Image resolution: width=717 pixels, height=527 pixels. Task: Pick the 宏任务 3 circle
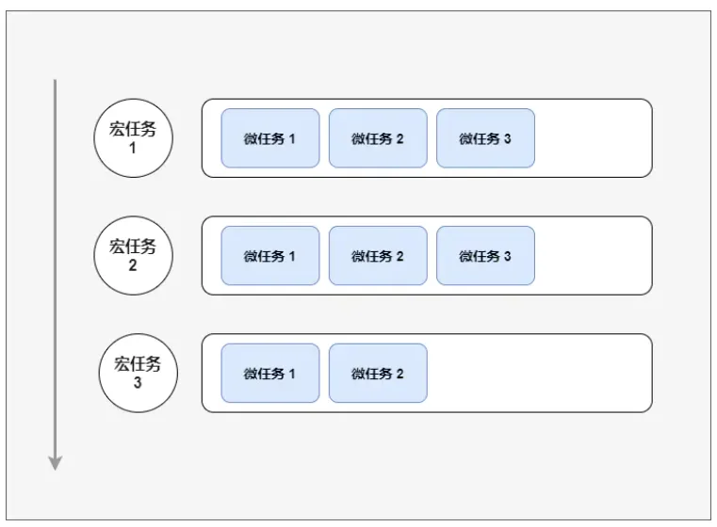click(x=139, y=373)
